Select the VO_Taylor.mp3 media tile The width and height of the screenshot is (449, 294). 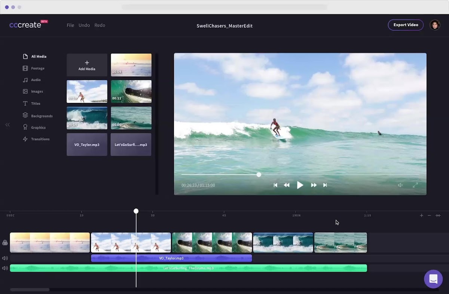point(87,144)
